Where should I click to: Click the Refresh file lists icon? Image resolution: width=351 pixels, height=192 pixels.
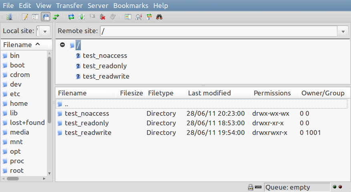coord(71,17)
